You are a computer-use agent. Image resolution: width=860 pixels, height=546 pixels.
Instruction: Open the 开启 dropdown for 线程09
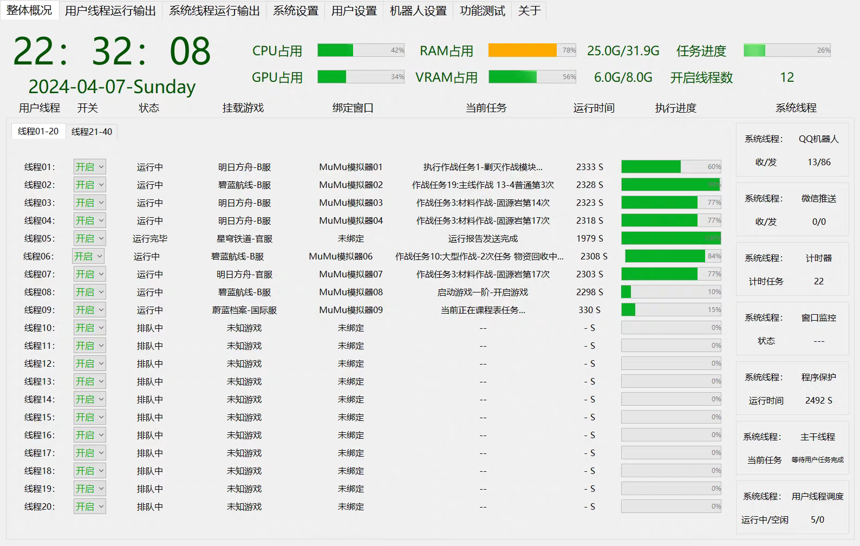89,310
